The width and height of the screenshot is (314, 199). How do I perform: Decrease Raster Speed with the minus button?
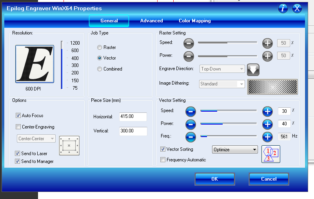click(x=189, y=43)
